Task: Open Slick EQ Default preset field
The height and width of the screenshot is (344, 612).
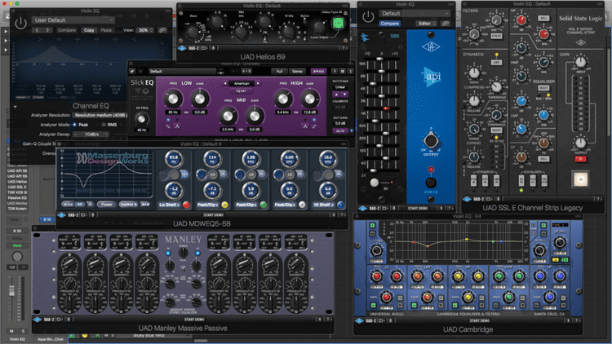Action: (x=182, y=72)
